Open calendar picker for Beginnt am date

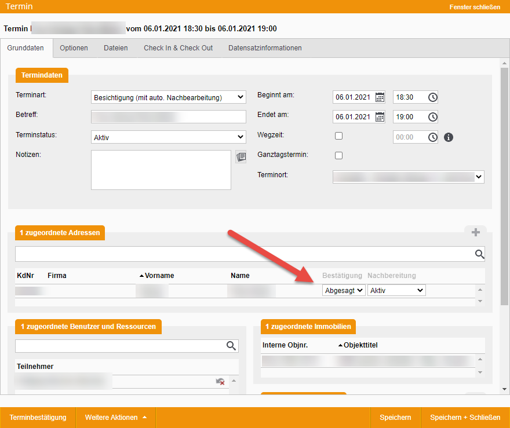tap(380, 97)
